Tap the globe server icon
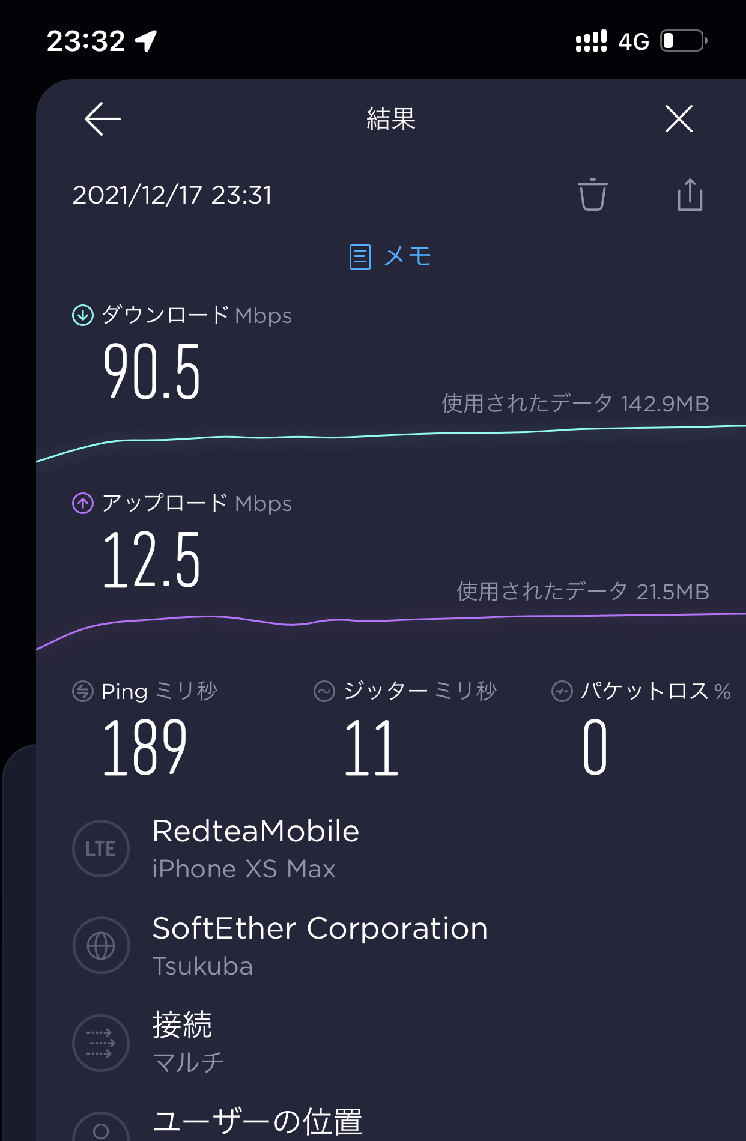Screen dimensions: 746x1141 101,946
